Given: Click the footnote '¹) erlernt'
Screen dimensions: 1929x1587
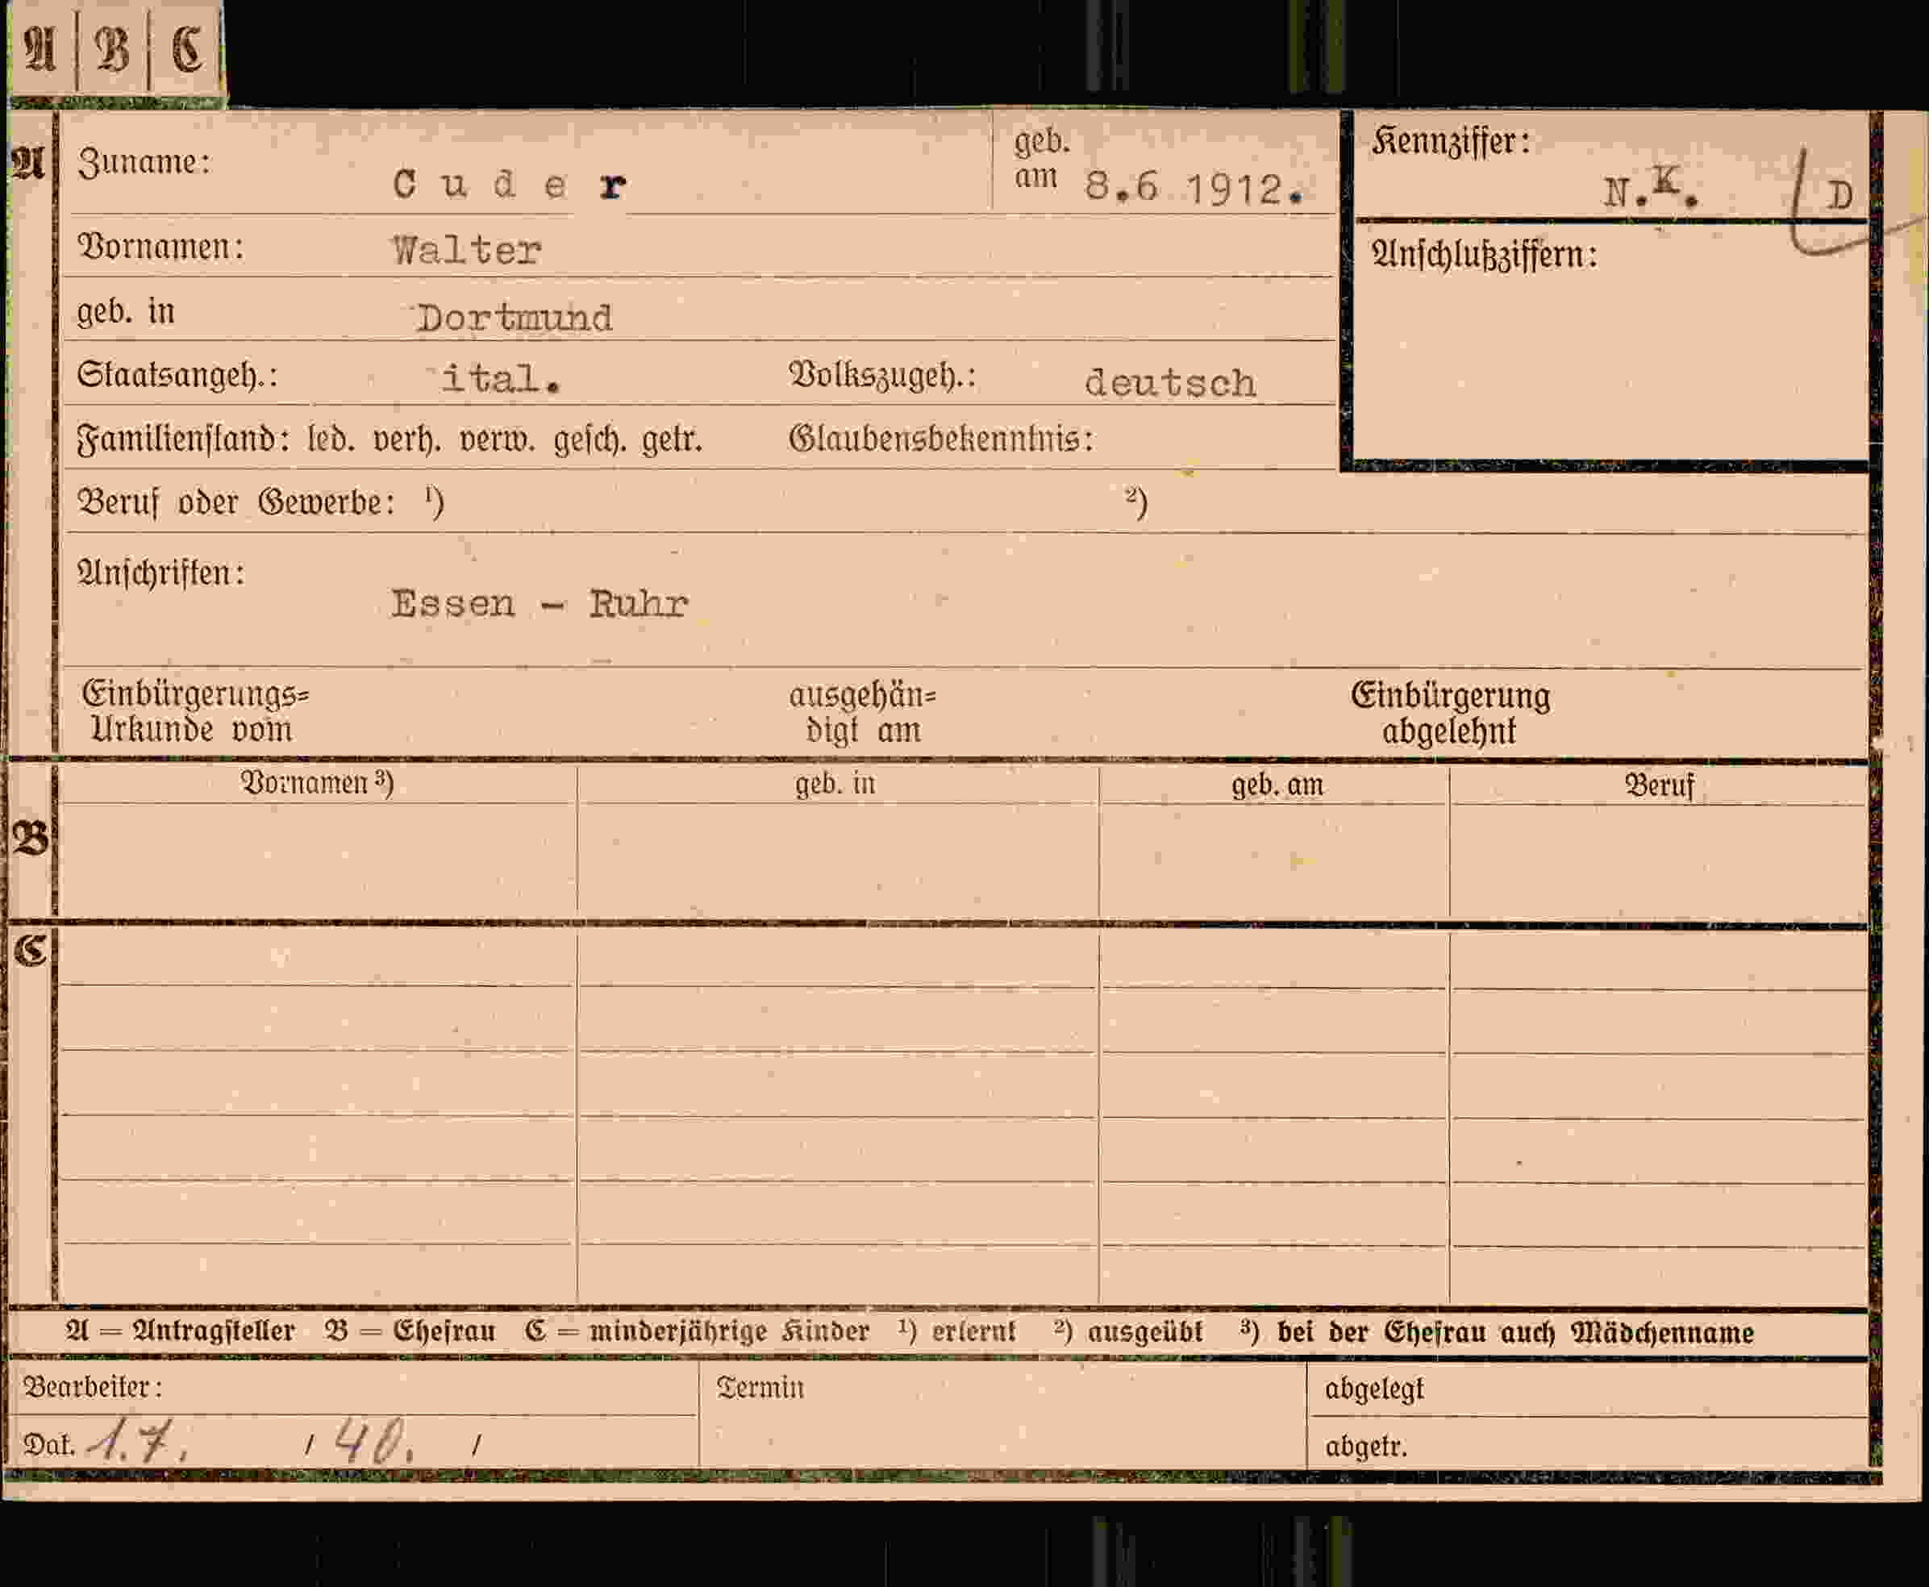Looking at the screenshot, I should pos(957,1332).
